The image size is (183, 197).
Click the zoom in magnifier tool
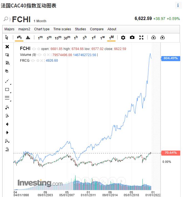[7, 107]
